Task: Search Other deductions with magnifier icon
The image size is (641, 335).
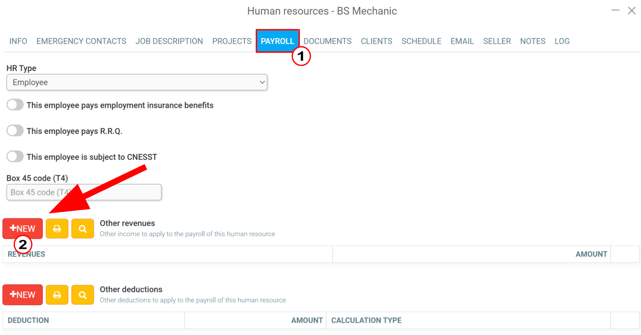Action: pos(83,295)
